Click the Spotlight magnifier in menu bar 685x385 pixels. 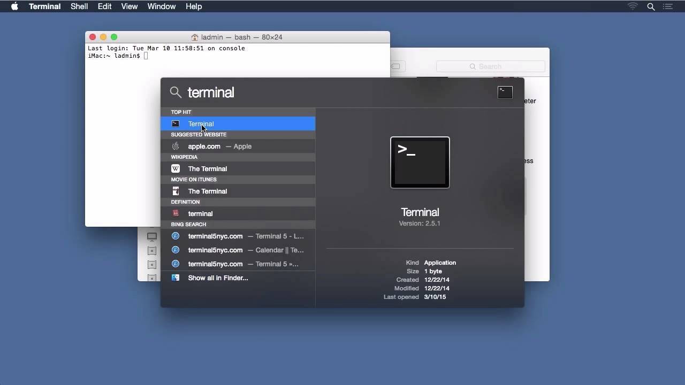[651, 6]
